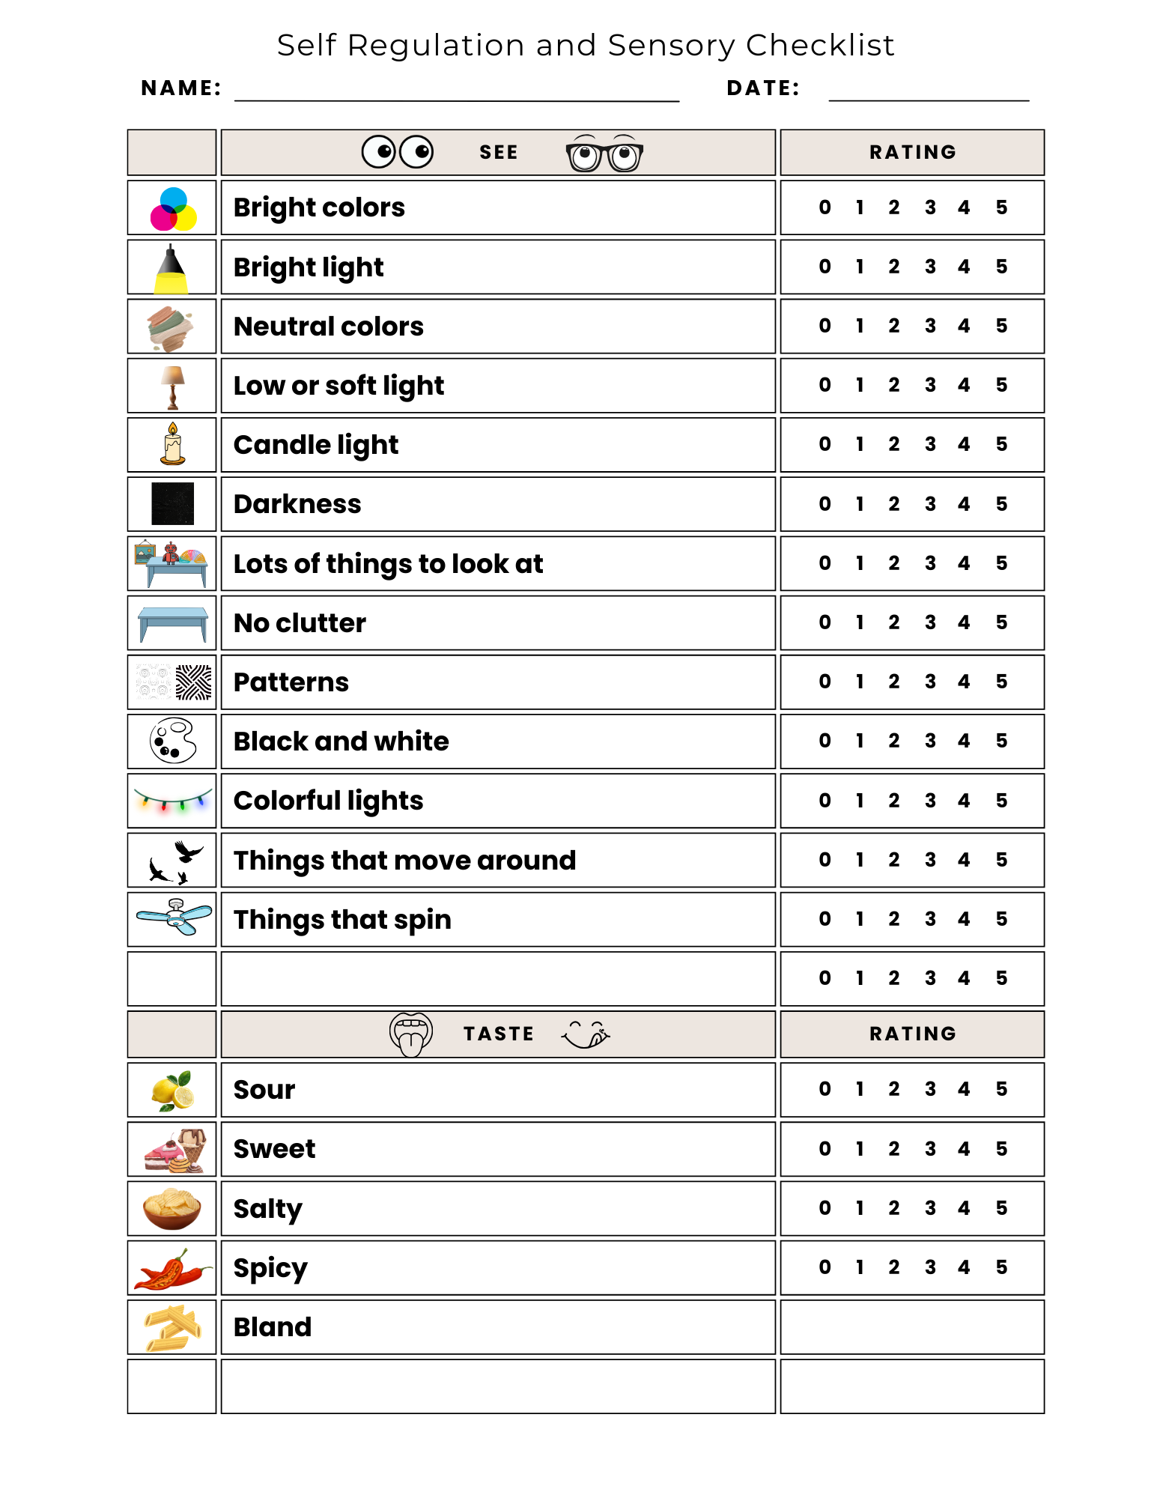1157x1498 pixels.
Task: Click the yellow hanging lamp icon
Action: (x=171, y=268)
